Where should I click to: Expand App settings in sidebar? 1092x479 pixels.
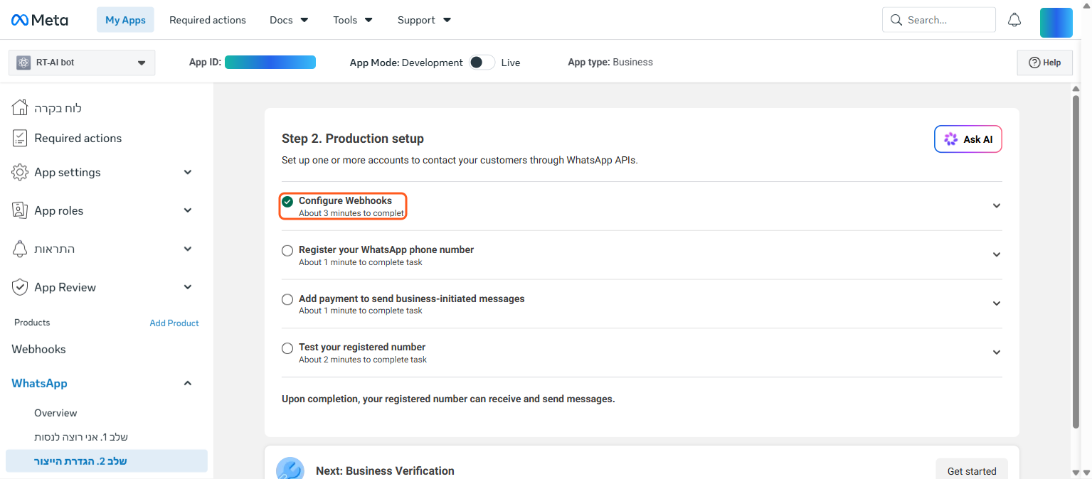click(x=188, y=172)
